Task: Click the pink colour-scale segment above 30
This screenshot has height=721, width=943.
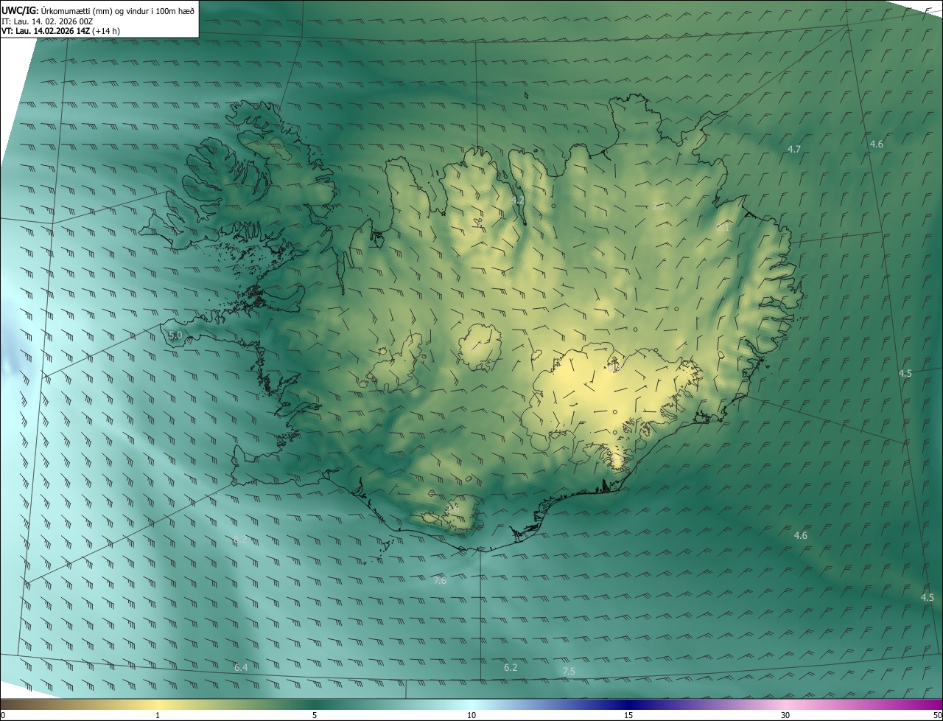Action: [785, 704]
